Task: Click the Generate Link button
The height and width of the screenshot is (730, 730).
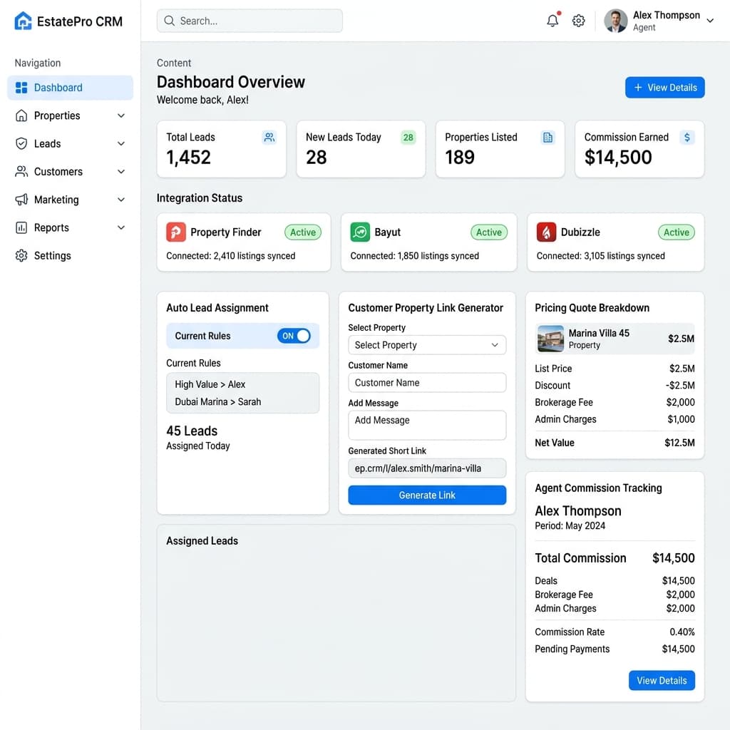Action: 427,495
